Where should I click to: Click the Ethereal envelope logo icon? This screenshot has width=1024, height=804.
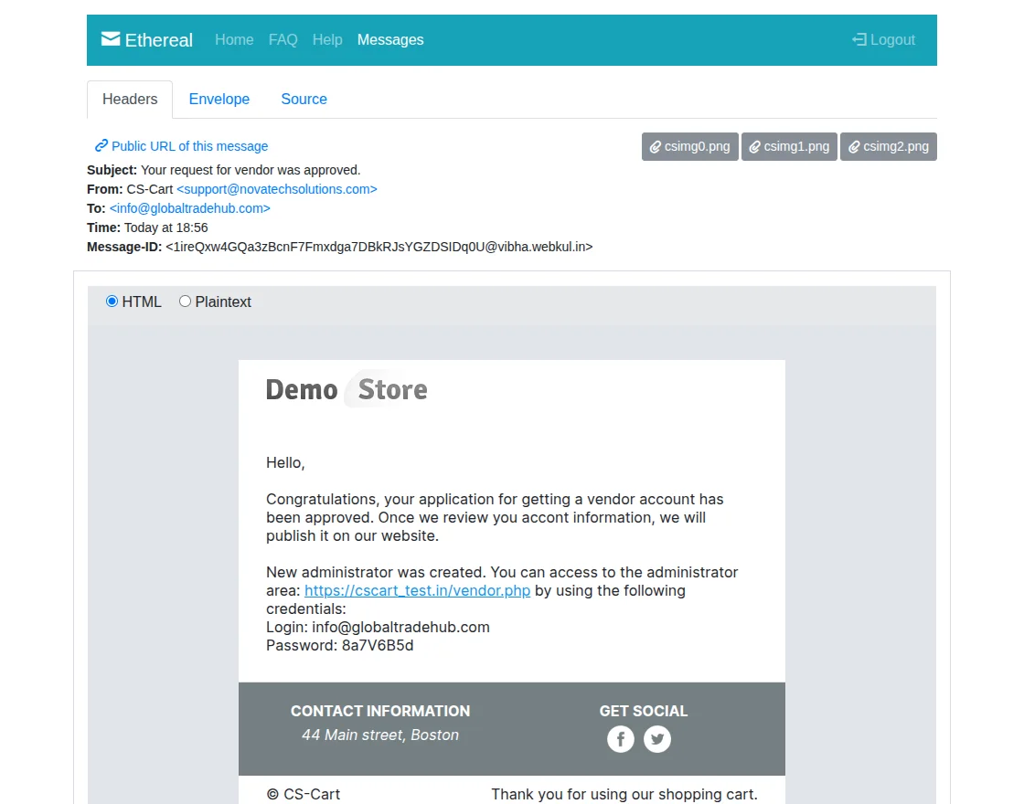pos(111,39)
